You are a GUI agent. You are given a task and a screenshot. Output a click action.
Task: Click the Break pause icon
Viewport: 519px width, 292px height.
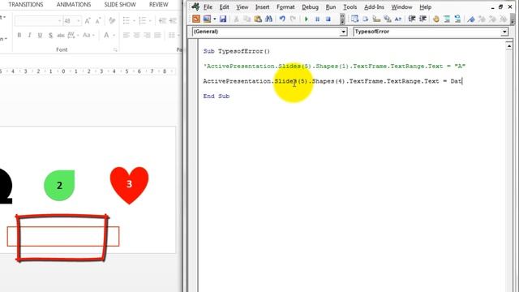point(317,19)
